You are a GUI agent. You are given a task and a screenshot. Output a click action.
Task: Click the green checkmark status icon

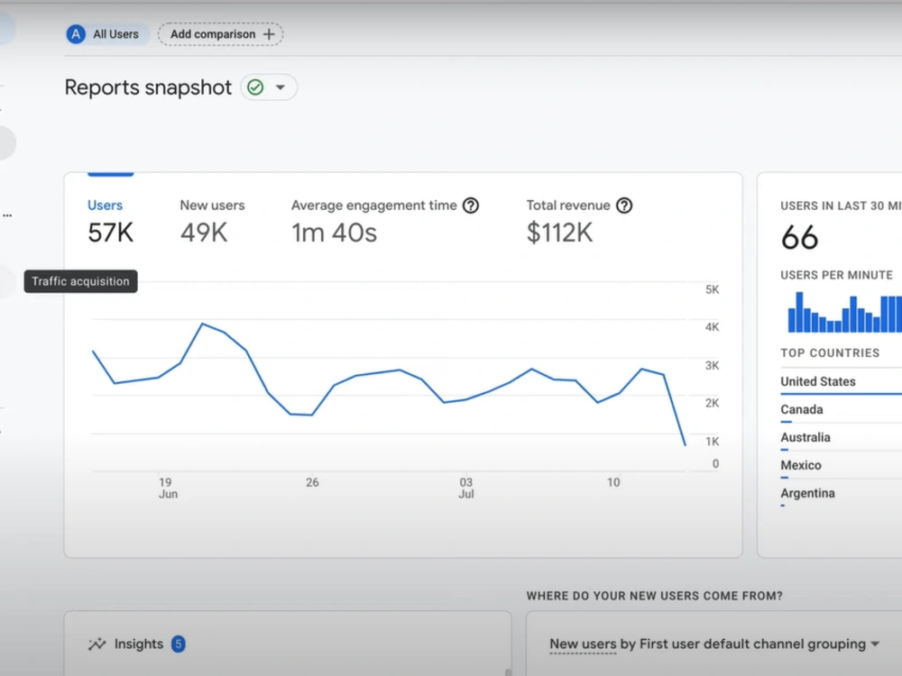click(x=255, y=87)
